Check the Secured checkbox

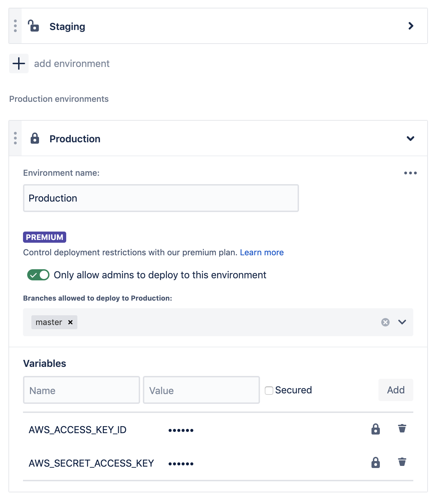tap(269, 390)
